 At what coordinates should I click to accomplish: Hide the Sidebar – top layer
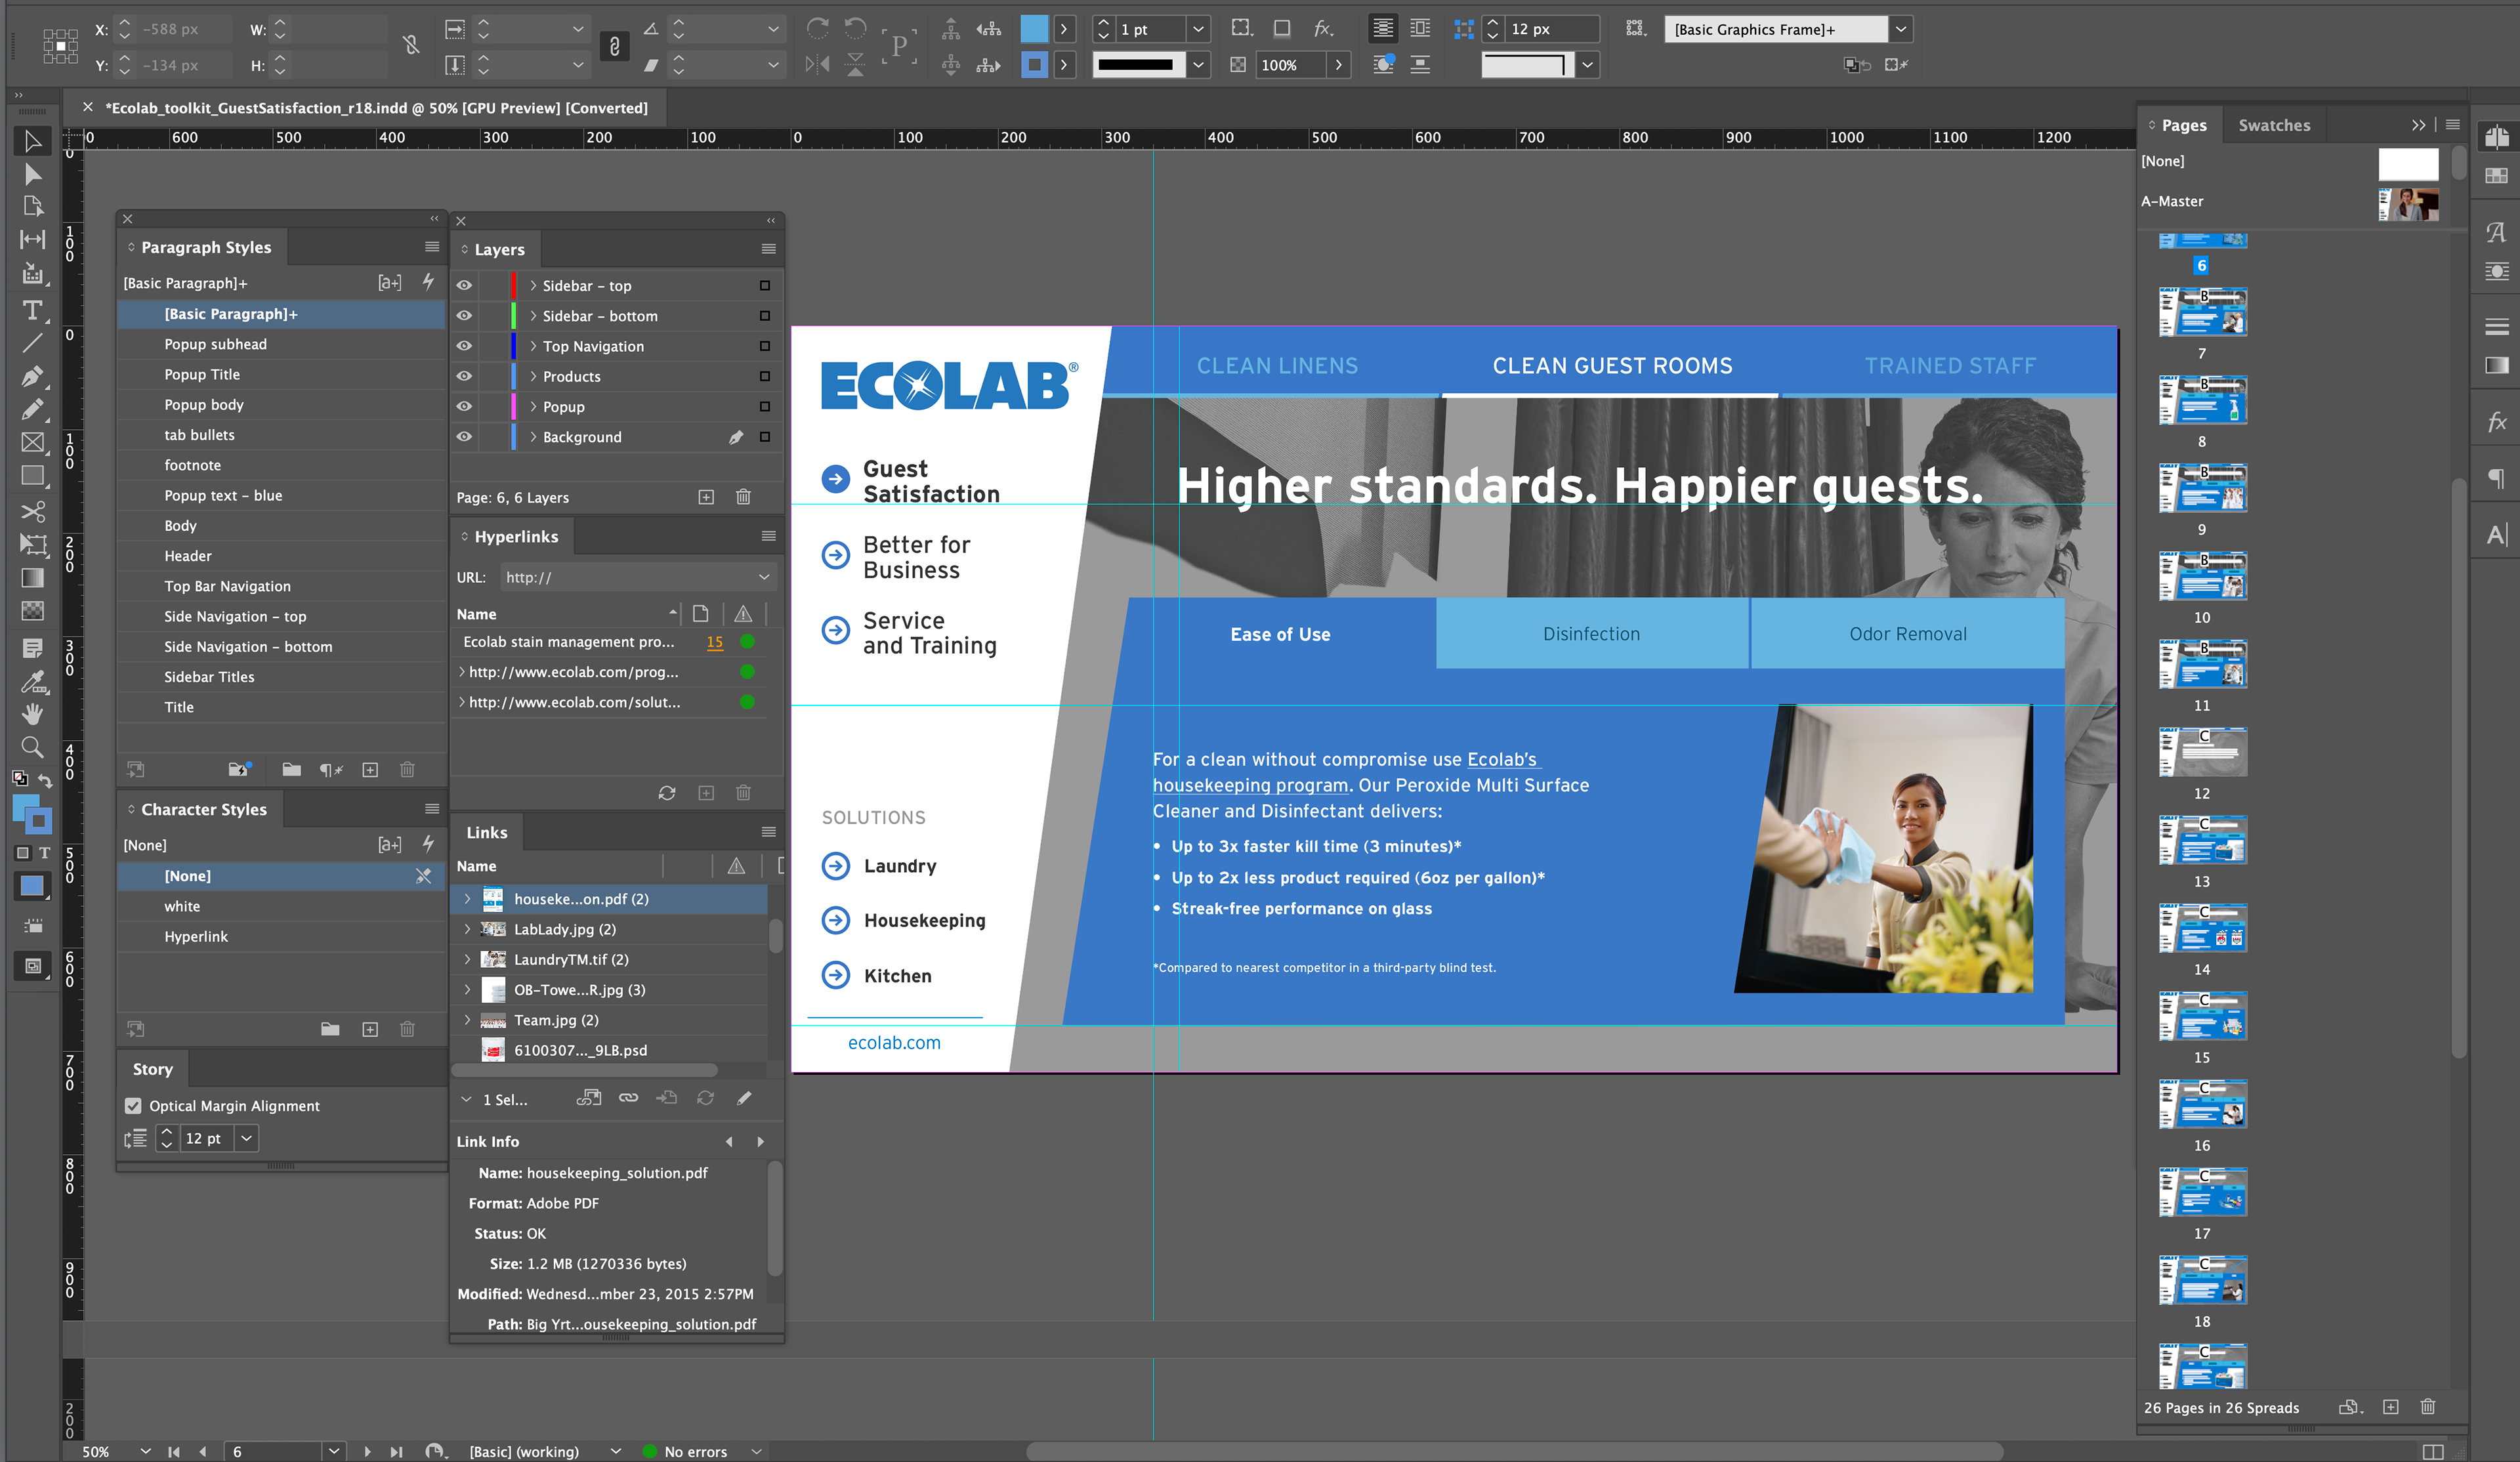tap(464, 286)
